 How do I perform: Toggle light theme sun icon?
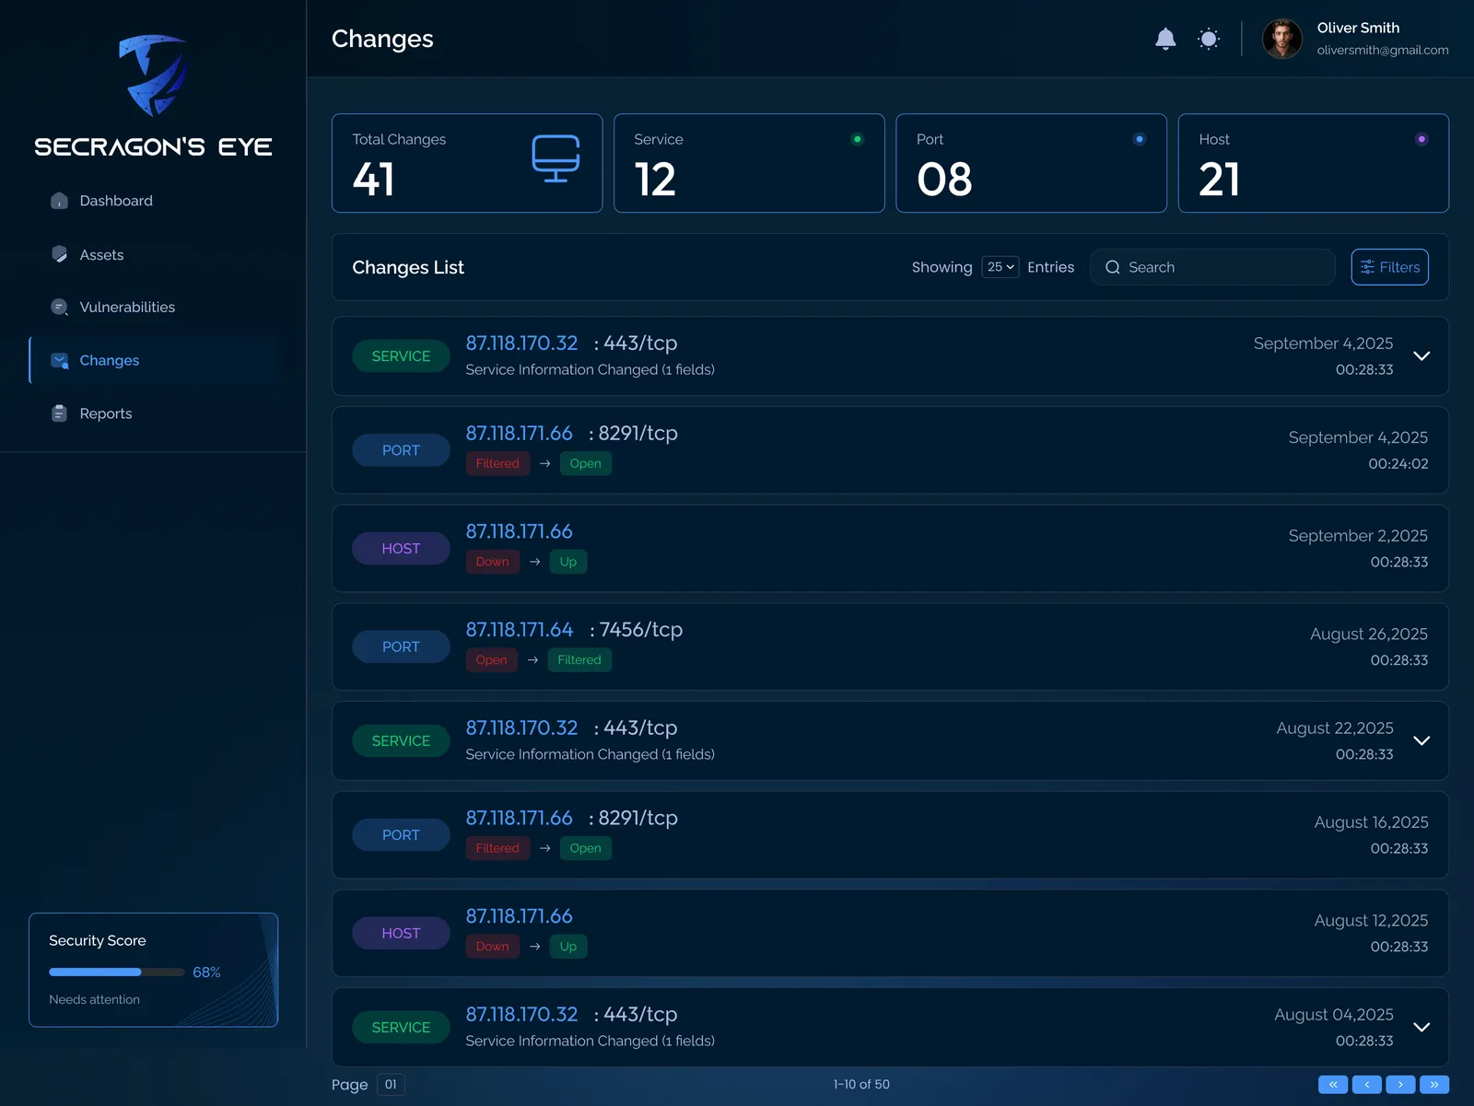pos(1209,39)
